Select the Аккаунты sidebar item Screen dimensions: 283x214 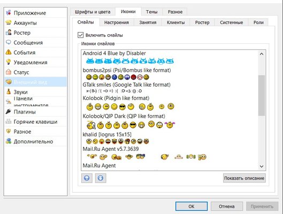pos(35,22)
